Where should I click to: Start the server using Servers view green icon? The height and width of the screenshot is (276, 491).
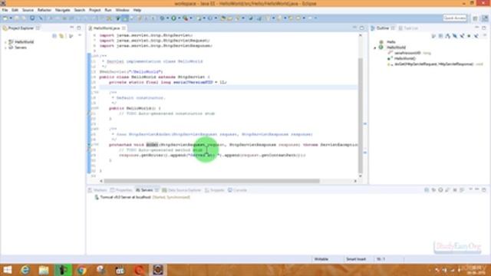click(x=441, y=190)
